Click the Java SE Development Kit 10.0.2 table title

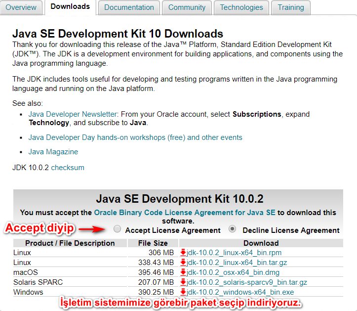(180, 199)
